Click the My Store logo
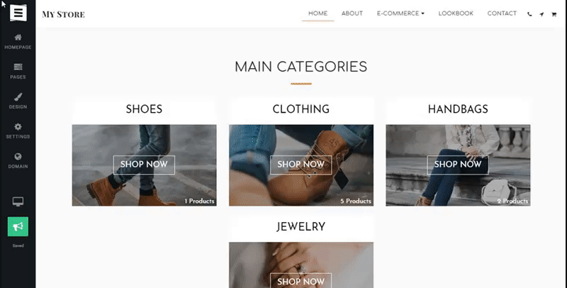The width and height of the screenshot is (567, 288). click(x=63, y=14)
